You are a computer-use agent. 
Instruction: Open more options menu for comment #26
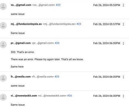coord(123,96)
